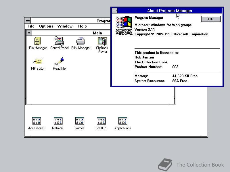Click the 'Copyright © 1985-1993 Microsoft Corporation' line
This screenshot has width=230, height=172.
[x=171, y=34]
